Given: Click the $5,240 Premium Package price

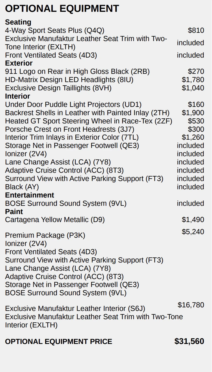Looking at the screenshot, I should [x=193, y=232].
